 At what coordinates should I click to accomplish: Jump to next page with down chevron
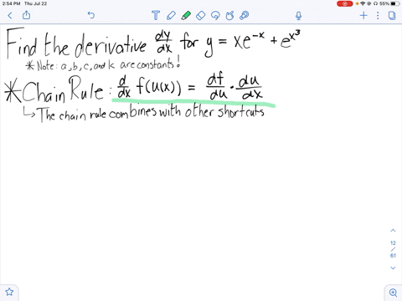(393, 268)
